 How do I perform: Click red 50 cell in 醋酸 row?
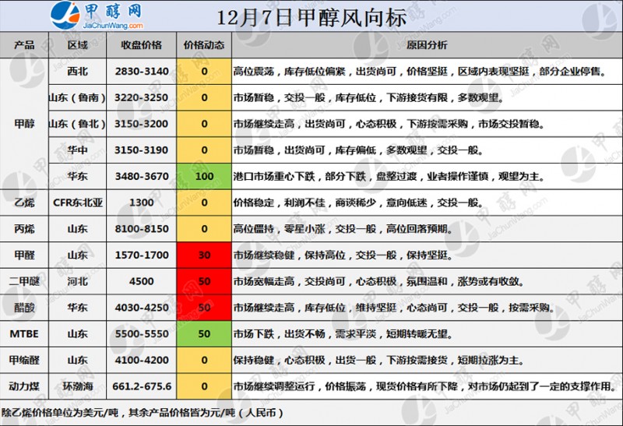click(204, 308)
